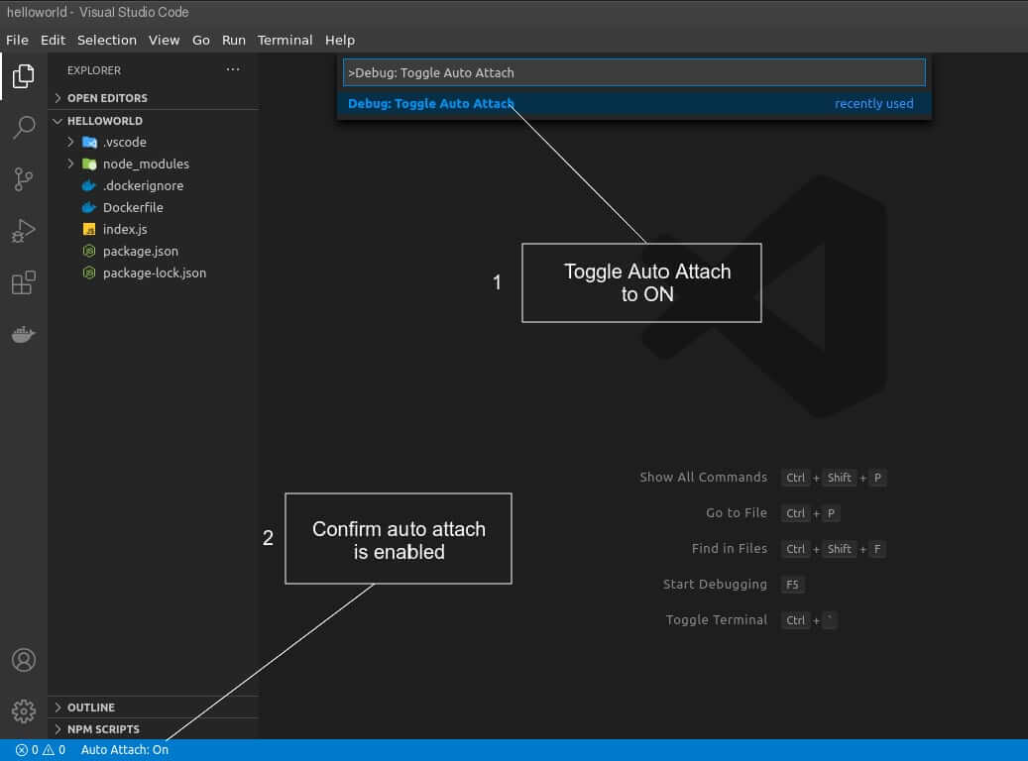This screenshot has width=1028, height=761.
Task: Click the package.json node icon
Action: [89, 251]
